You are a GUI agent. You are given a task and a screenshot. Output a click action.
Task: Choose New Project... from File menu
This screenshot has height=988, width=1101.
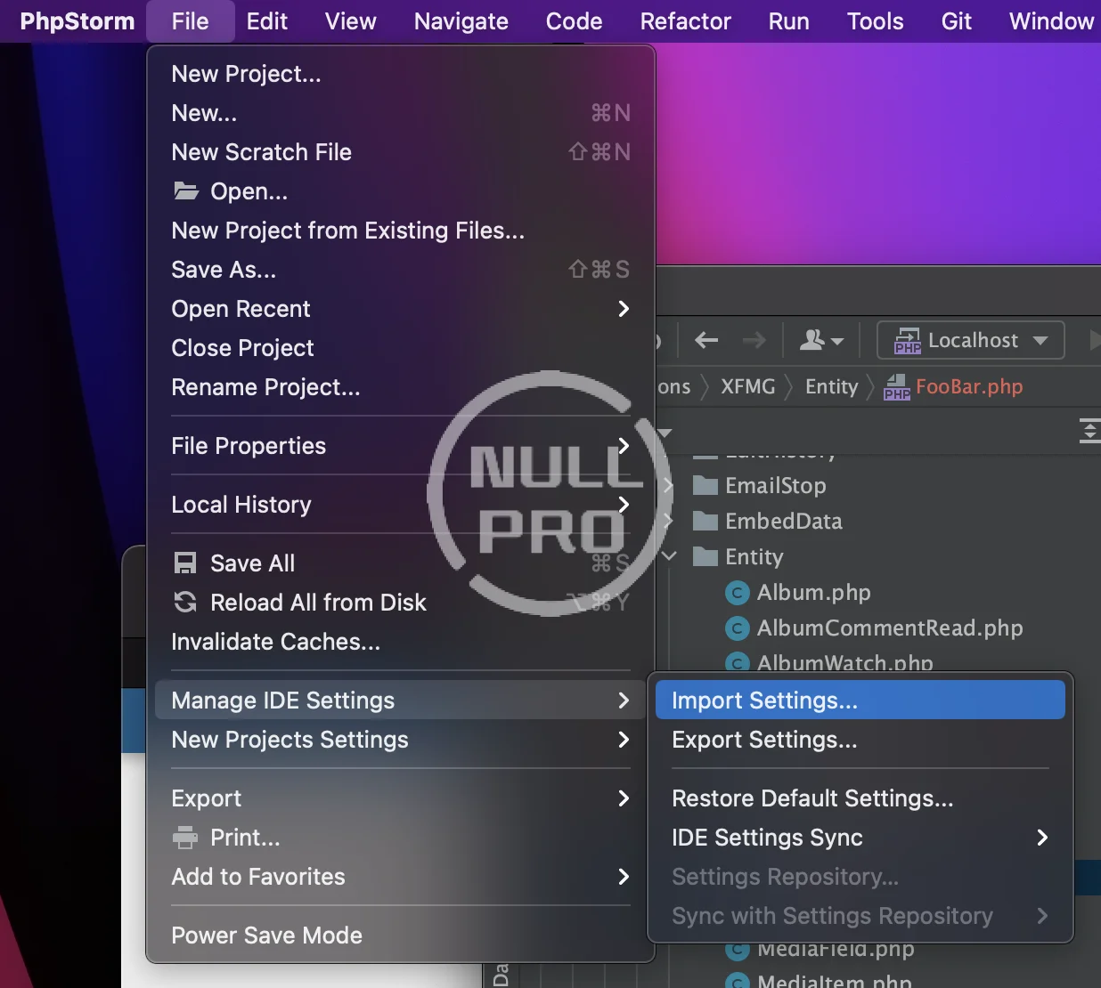[x=400, y=74]
